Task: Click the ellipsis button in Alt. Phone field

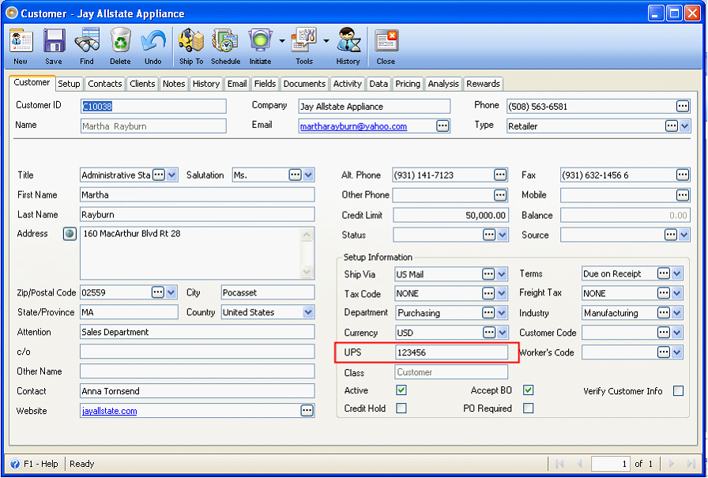Action: (500, 175)
